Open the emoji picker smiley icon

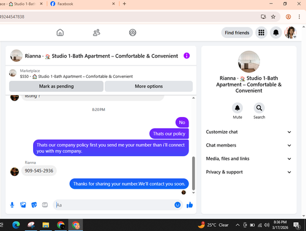coord(177,205)
